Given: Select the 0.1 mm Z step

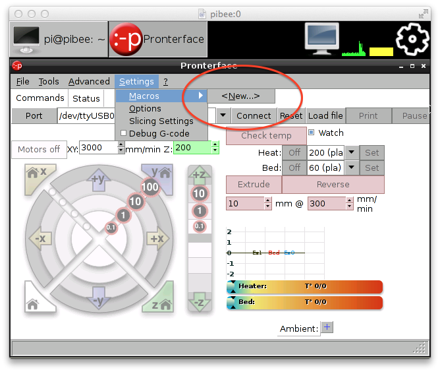Looking at the screenshot, I should point(199,226).
